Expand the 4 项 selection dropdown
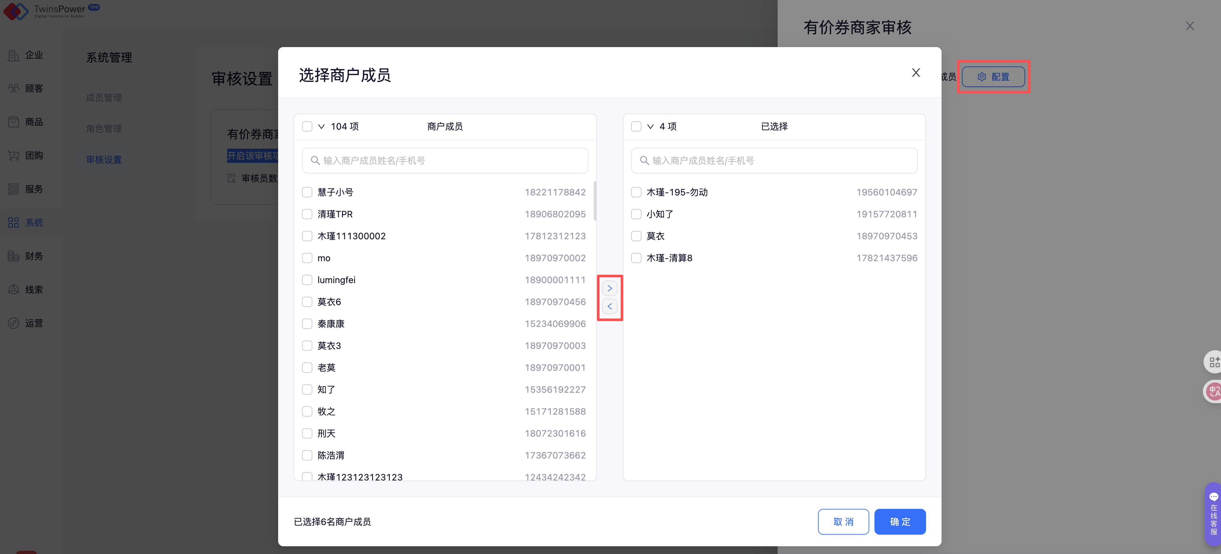This screenshot has height=554, width=1221. pos(650,126)
